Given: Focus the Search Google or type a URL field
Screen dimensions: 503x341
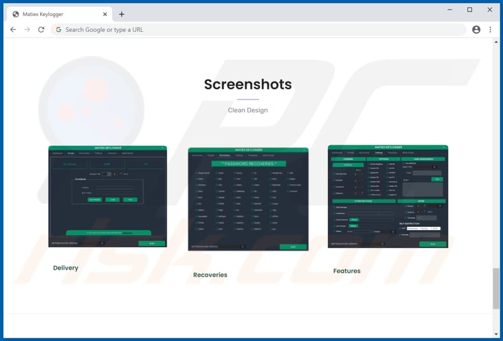Looking at the screenshot, I should [259, 29].
